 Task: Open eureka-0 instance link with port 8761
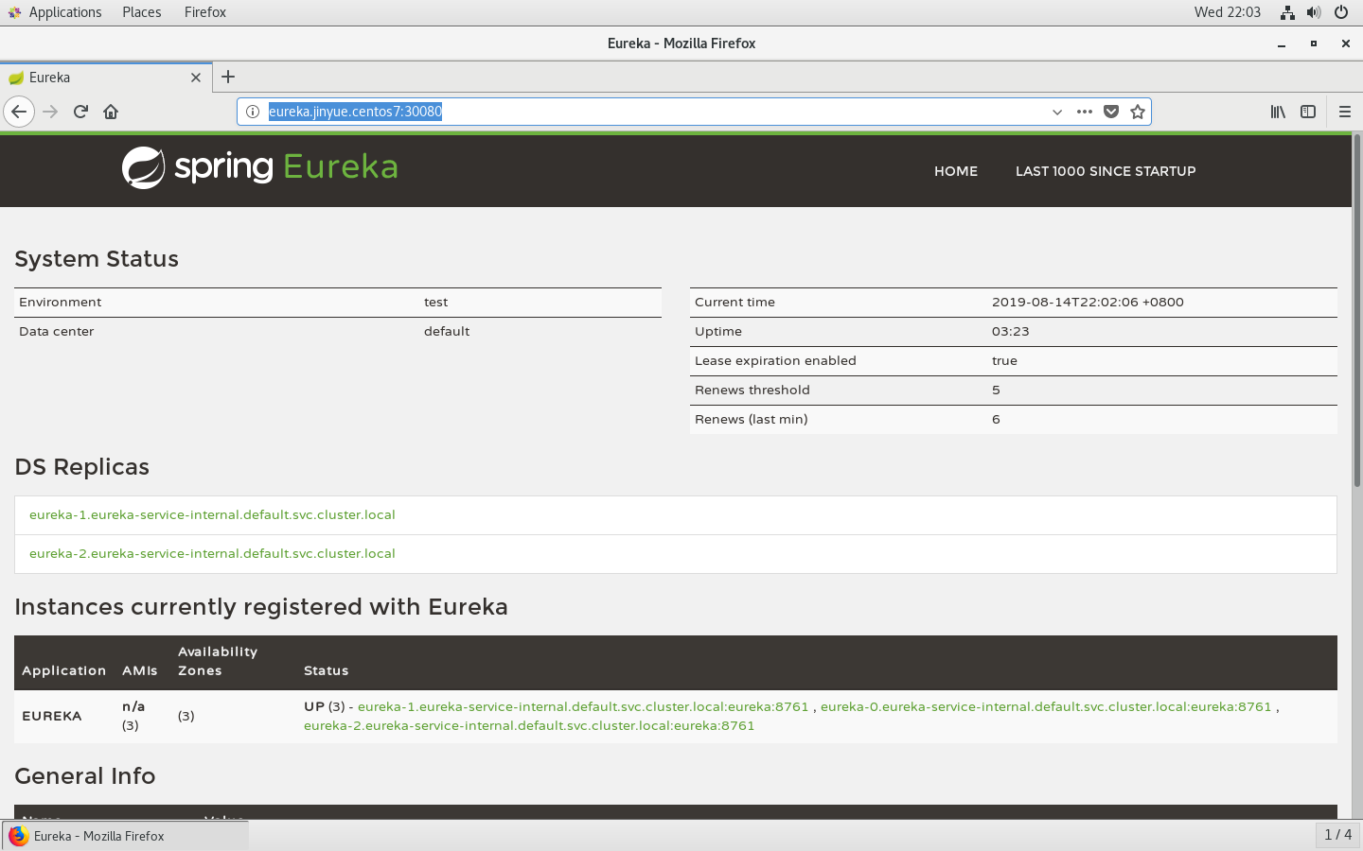click(1046, 706)
